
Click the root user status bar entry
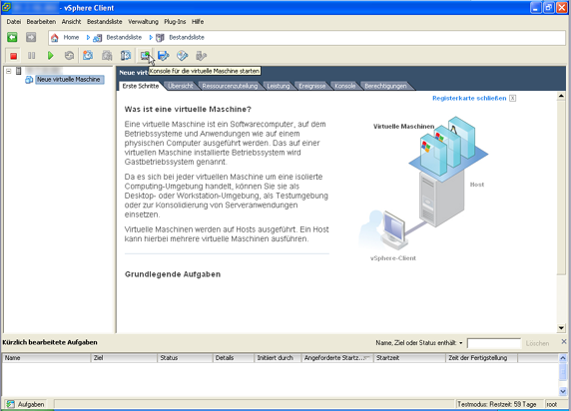point(552,404)
